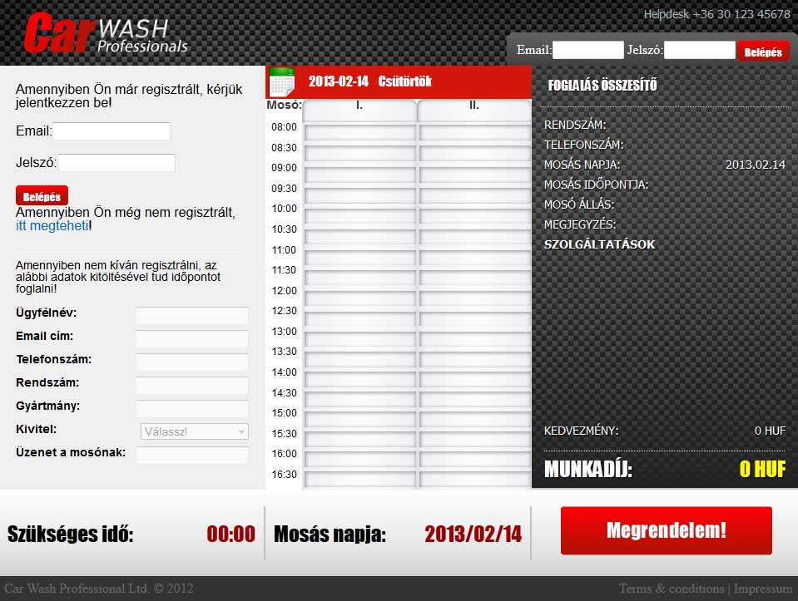Focus the header Email field
The image size is (798, 601).
point(587,50)
